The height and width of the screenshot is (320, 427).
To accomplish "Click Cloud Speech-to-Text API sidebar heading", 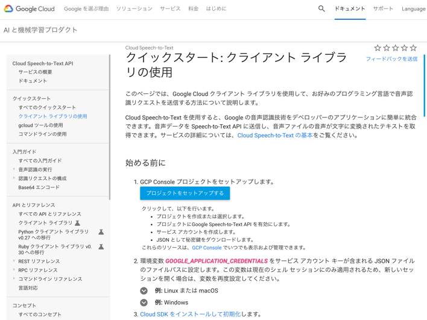I will (x=43, y=63).
